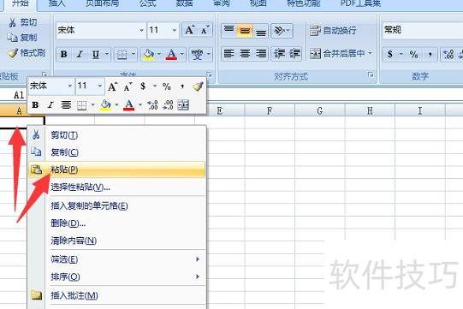Viewport: 463px width, 309px height.
Task: Apply ribbon fill color bucket
Action: [x=149, y=55]
